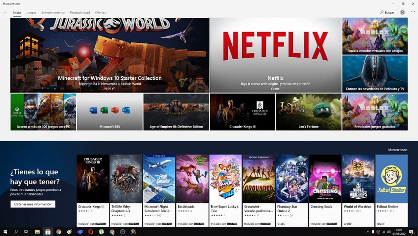Open the Netflix featured banner
The height and width of the screenshot is (236, 418).
(275, 55)
